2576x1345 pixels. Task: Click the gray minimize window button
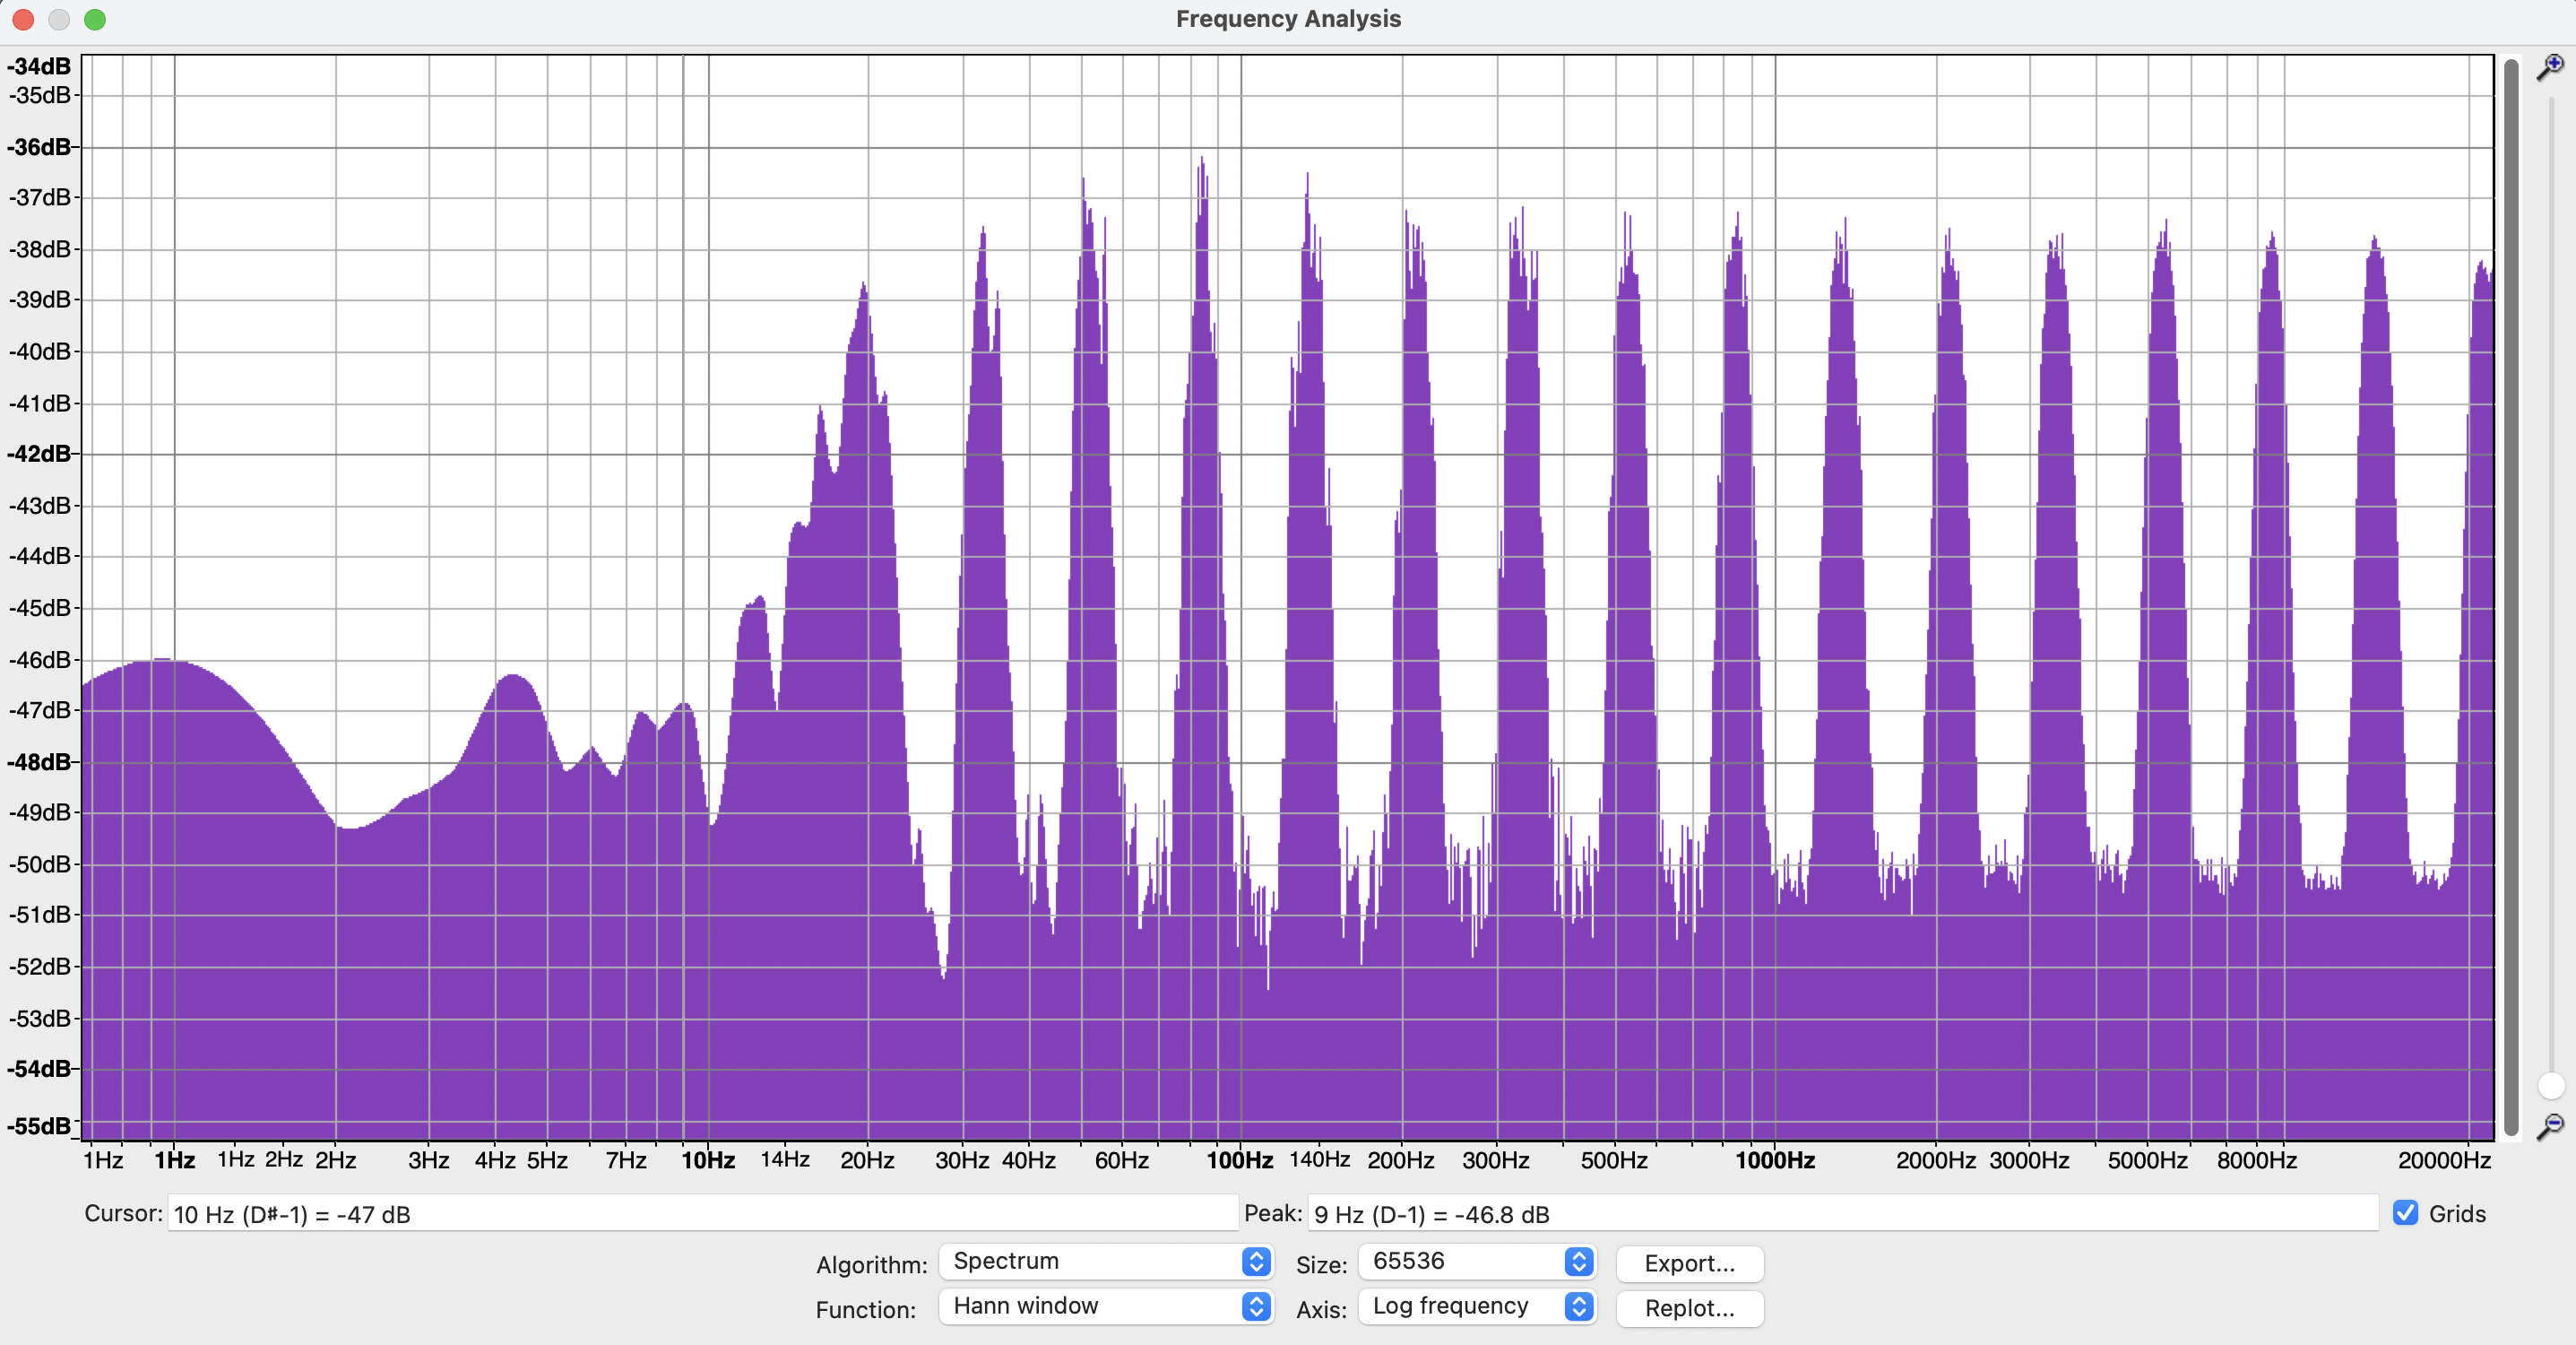[x=59, y=19]
